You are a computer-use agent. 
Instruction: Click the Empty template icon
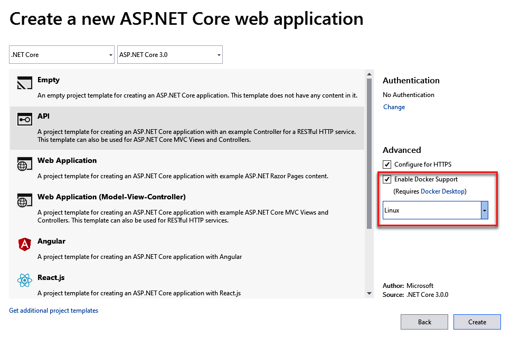pos(24,83)
